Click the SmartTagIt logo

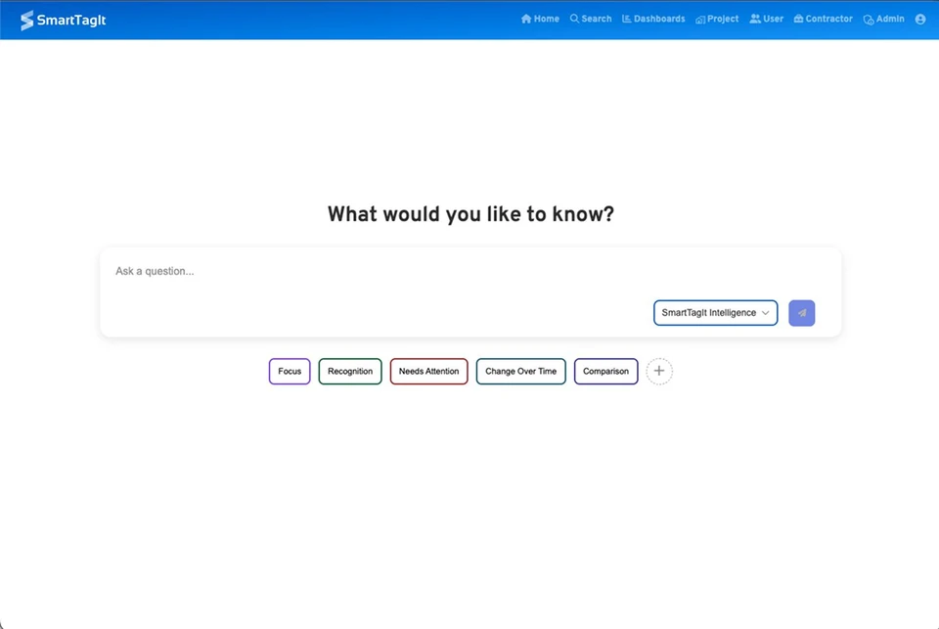[x=63, y=20]
